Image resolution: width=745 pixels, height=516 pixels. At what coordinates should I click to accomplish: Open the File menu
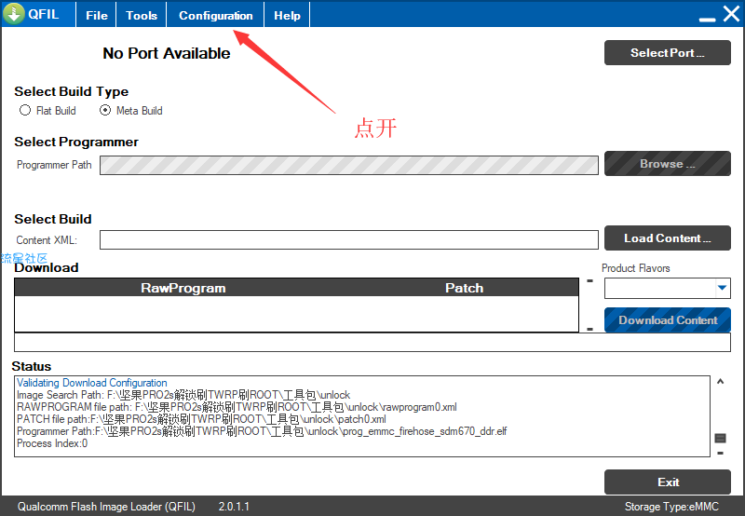point(97,15)
